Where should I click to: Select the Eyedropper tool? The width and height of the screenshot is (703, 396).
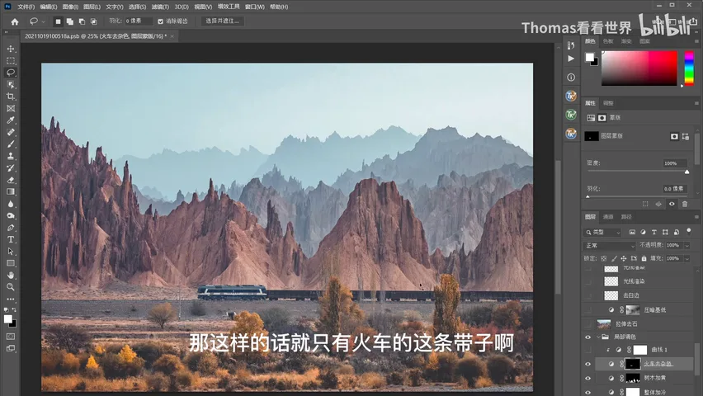click(11, 120)
